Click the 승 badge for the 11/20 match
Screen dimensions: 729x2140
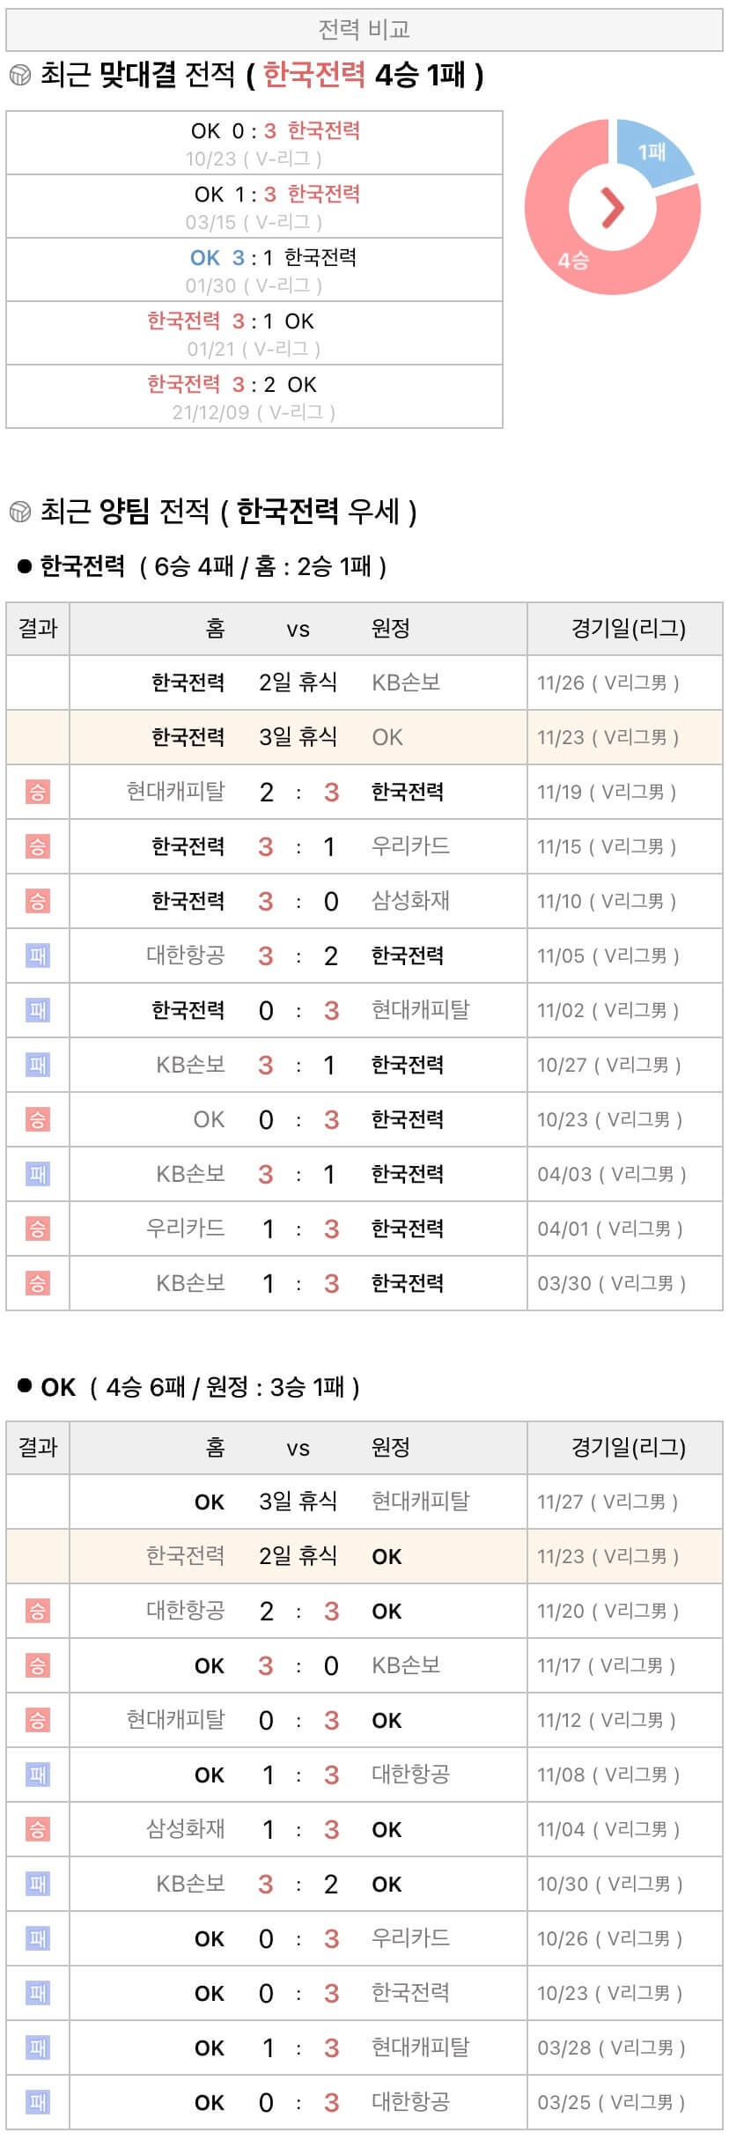coord(38,1611)
